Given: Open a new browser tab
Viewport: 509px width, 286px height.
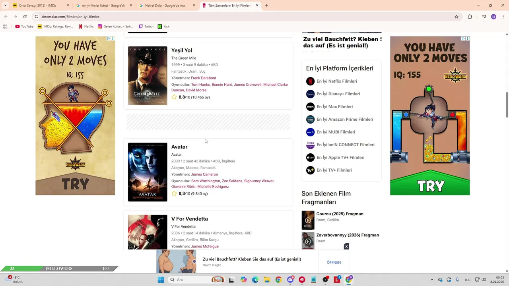Looking at the screenshot, I should (x=266, y=6).
